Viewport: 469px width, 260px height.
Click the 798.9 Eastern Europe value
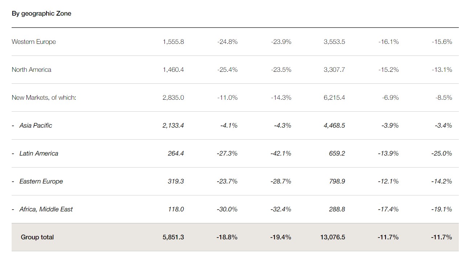pos(337,181)
